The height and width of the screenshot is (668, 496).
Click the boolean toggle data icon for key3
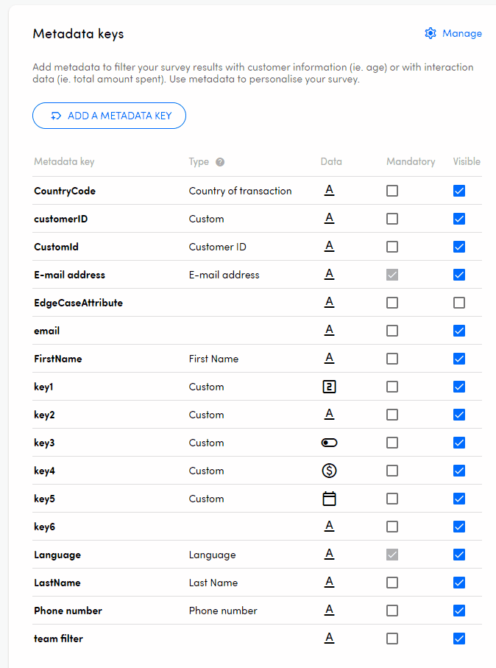329,443
